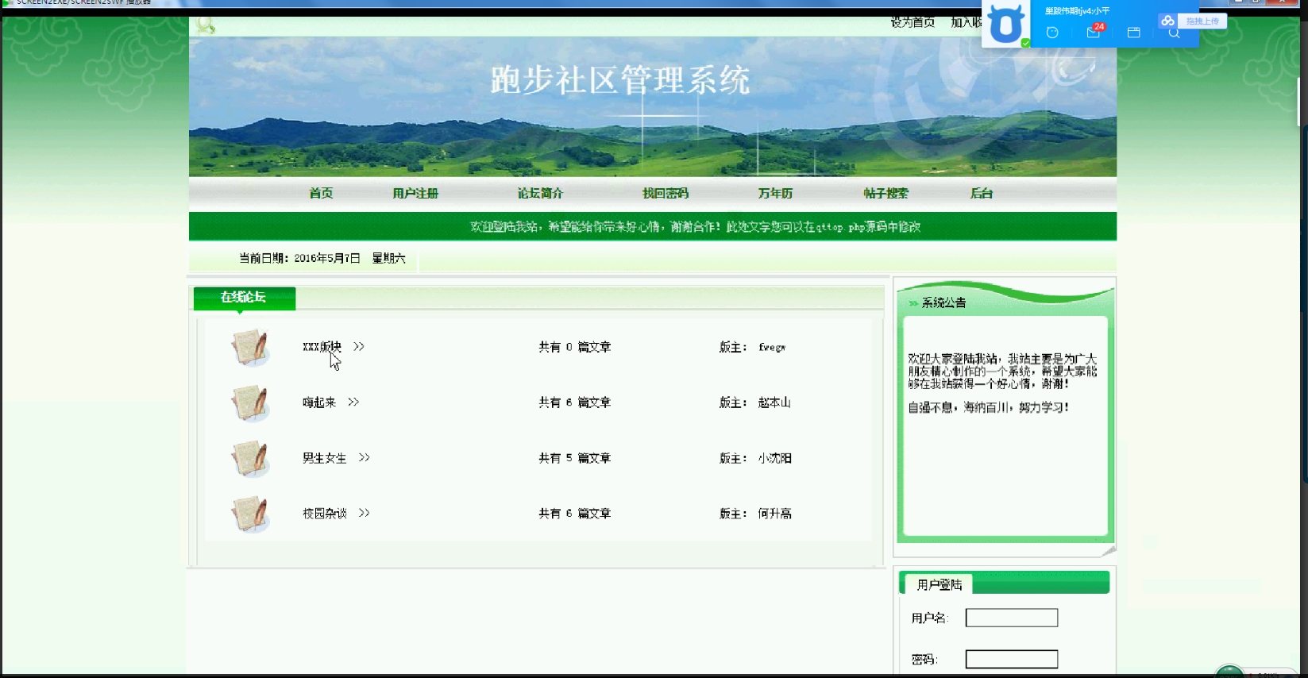Open the 后台 navigation item
The width and height of the screenshot is (1308, 678).
(982, 193)
